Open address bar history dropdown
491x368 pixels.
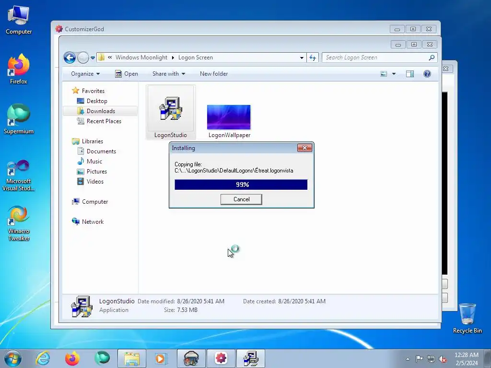point(302,58)
